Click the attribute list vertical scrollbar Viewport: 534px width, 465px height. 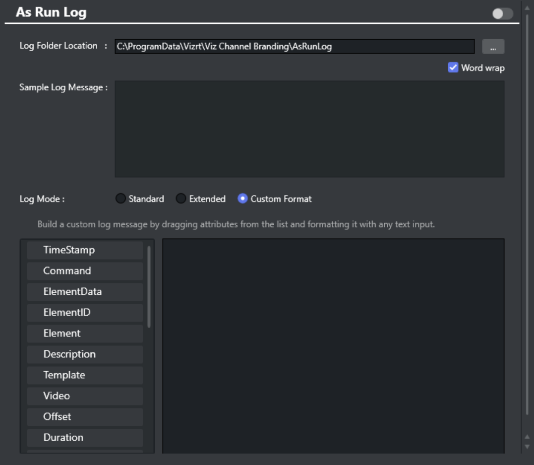pos(149,286)
